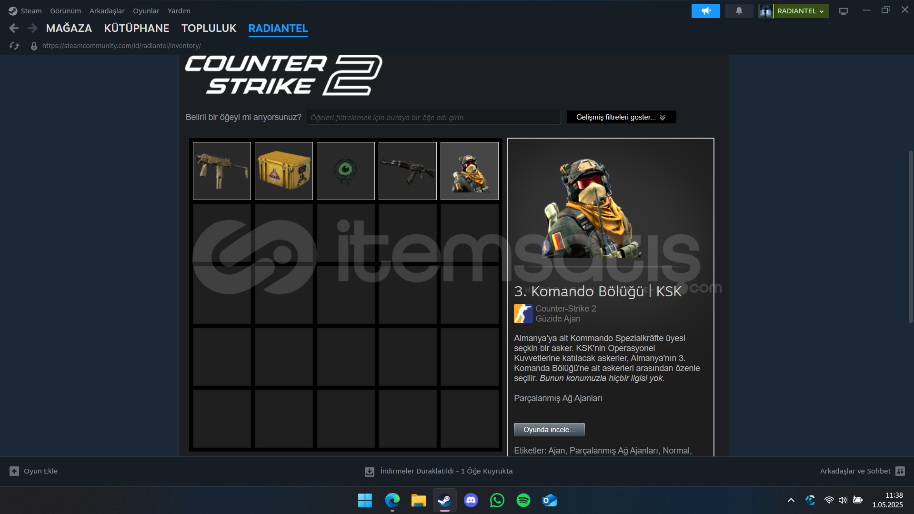The image size is (914, 514).
Task: Switch to Big Picture mode icon
Action: click(x=843, y=11)
